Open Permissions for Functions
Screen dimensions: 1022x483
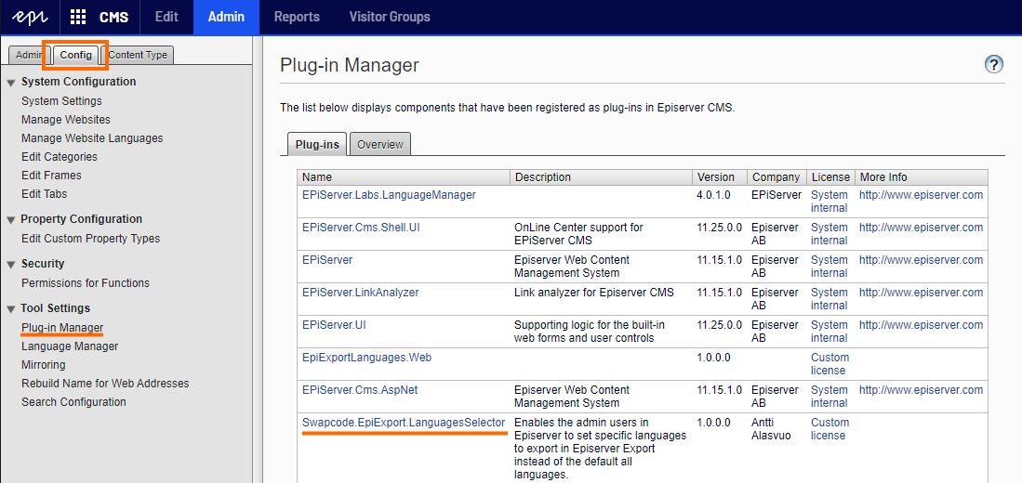pos(86,282)
